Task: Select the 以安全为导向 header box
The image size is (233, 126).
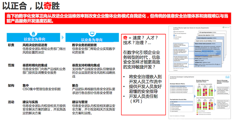Action: (33, 38)
